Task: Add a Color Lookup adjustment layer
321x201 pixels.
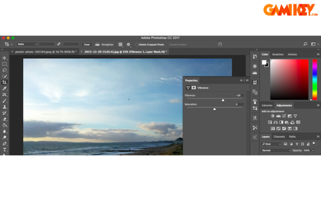Action: [298, 123]
